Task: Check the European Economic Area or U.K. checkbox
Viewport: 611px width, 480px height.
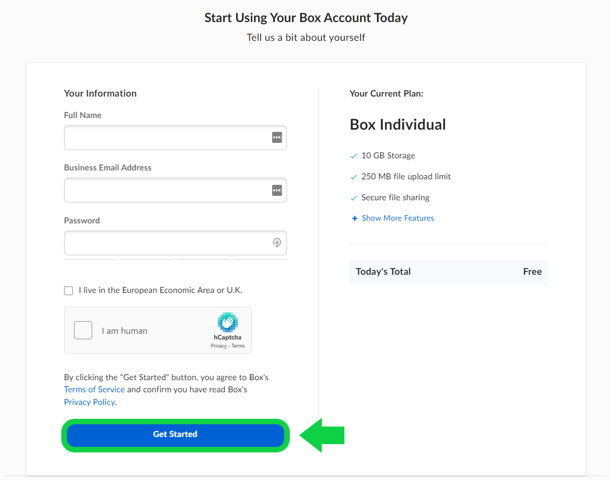Action: (x=68, y=291)
